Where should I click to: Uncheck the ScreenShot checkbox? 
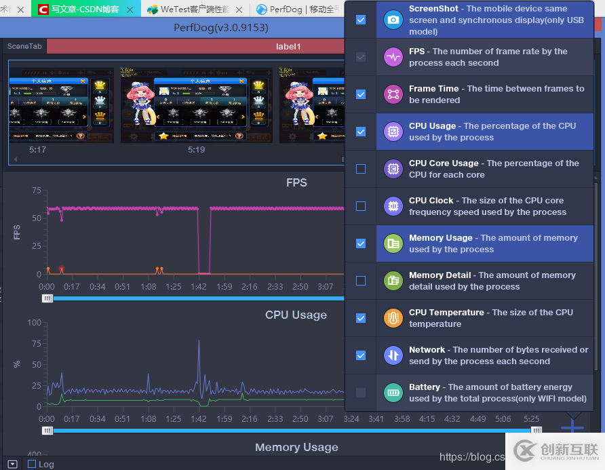click(x=361, y=20)
